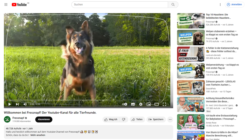
Task: Open Erstausstattung für Babykatzen thumbnail
Action: [x=191, y=122]
